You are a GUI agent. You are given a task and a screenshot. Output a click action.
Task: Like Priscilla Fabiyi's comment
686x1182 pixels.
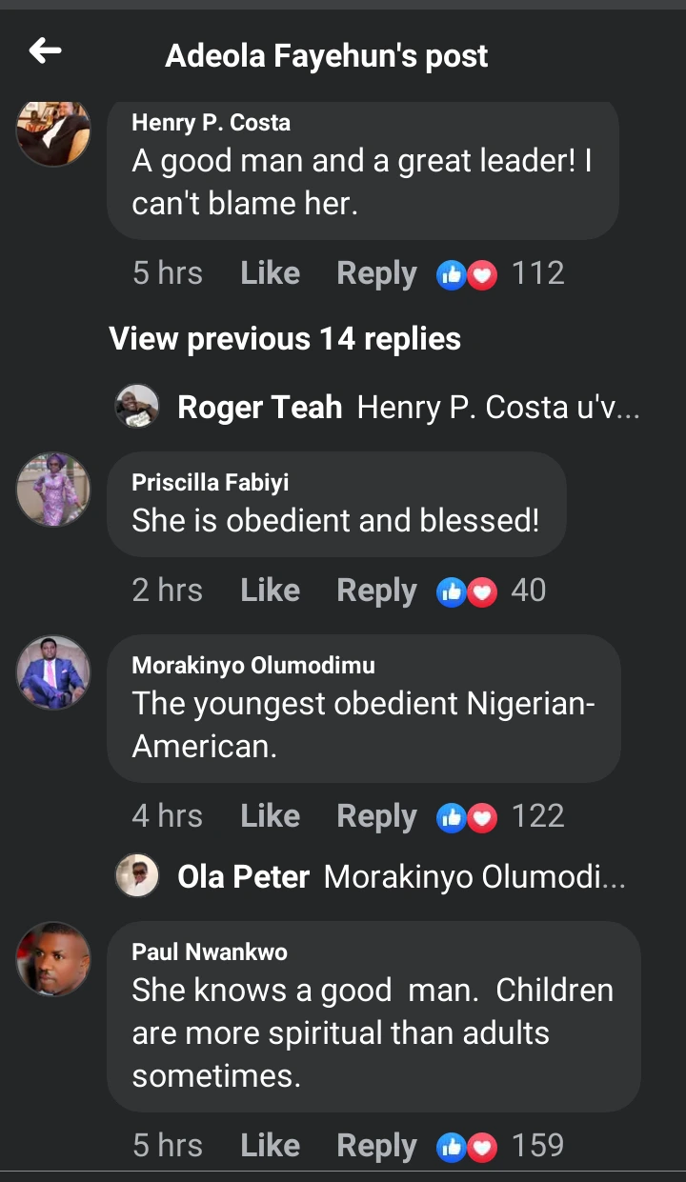pos(270,591)
